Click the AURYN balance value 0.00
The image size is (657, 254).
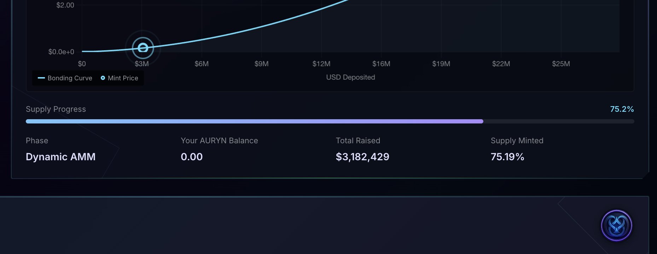tap(192, 157)
